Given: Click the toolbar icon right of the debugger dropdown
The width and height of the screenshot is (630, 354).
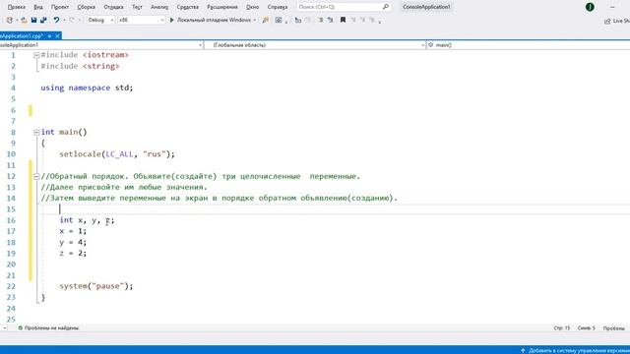Looking at the screenshot, I should tap(266, 20).
